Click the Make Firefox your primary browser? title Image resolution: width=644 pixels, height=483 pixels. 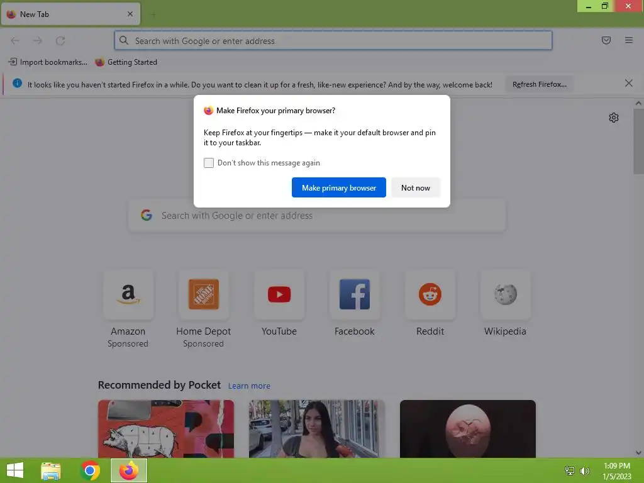click(x=275, y=111)
